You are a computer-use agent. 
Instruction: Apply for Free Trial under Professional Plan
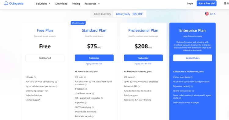point(143,63)
